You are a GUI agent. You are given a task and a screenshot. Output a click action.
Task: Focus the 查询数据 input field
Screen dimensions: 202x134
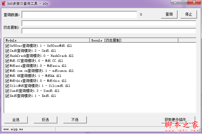pos(79,15)
